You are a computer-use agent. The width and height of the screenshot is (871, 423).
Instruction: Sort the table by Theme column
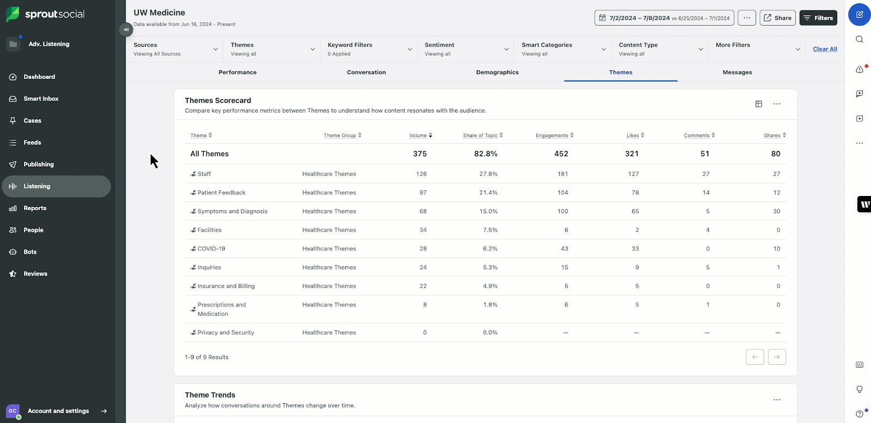coord(201,135)
